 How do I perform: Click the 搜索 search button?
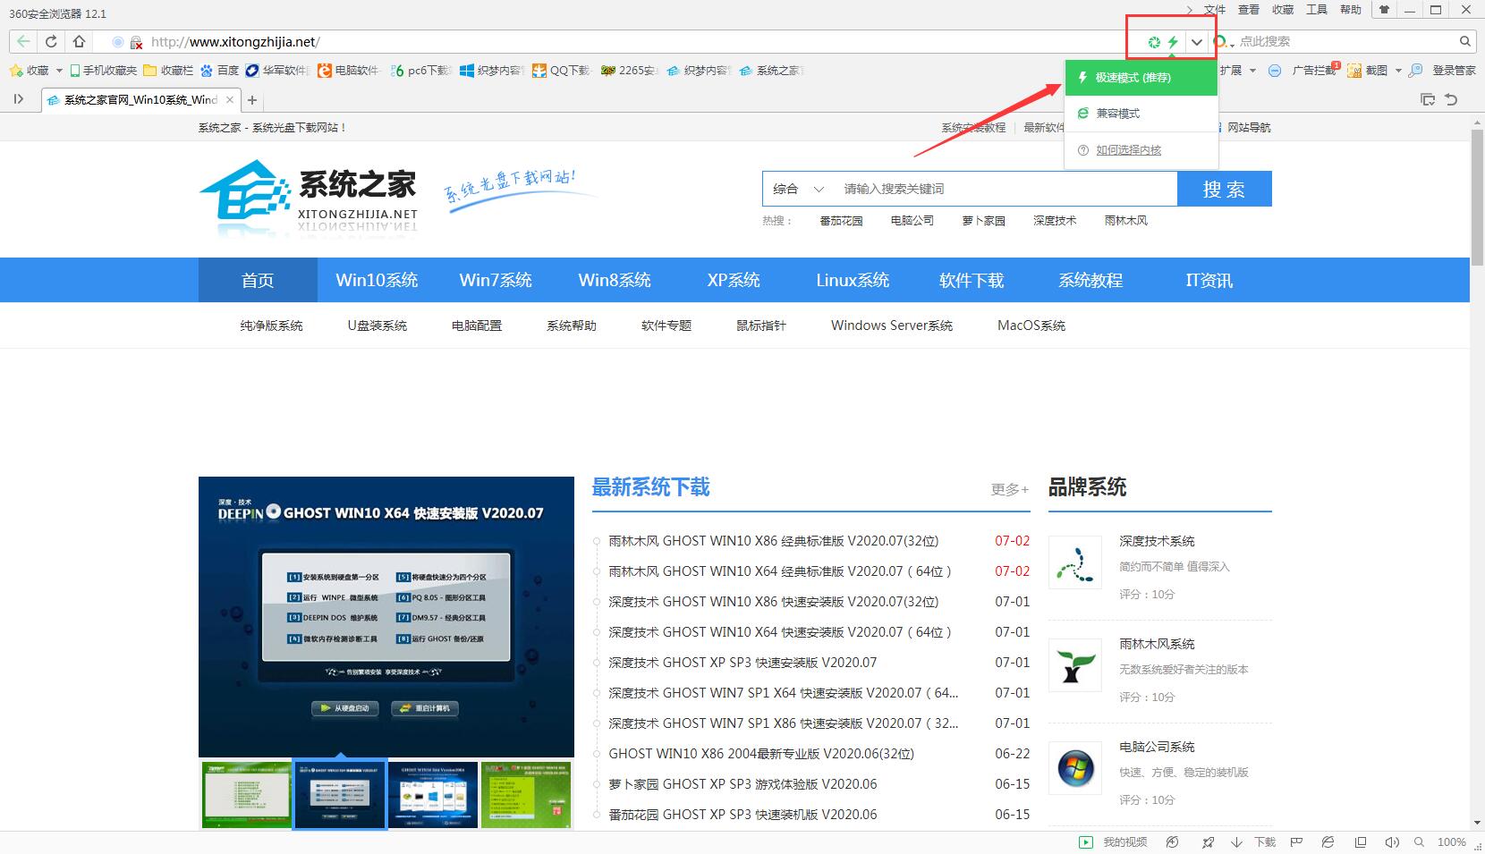[1225, 189]
